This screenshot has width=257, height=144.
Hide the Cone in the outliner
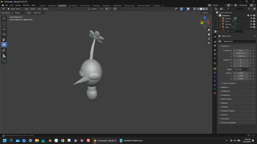251,21
